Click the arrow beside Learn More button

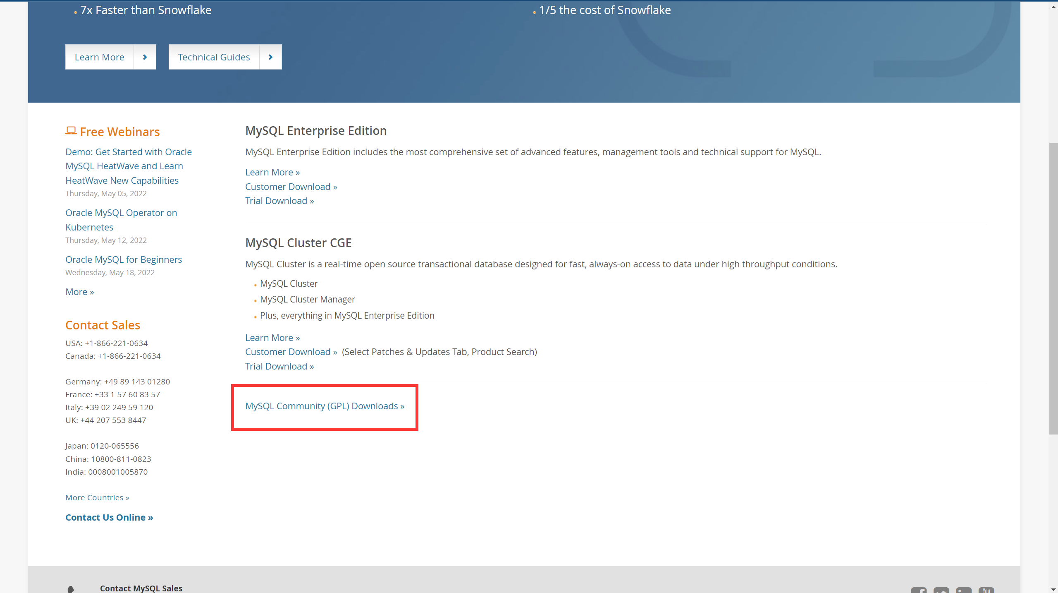click(x=145, y=57)
